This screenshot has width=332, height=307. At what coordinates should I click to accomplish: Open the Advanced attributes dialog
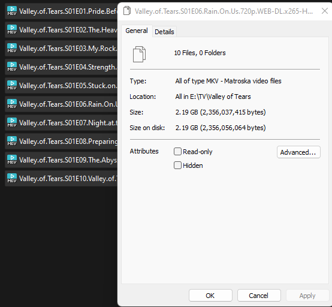pos(298,152)
